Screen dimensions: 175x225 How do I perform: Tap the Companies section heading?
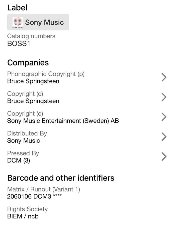(x=28, y=62)
